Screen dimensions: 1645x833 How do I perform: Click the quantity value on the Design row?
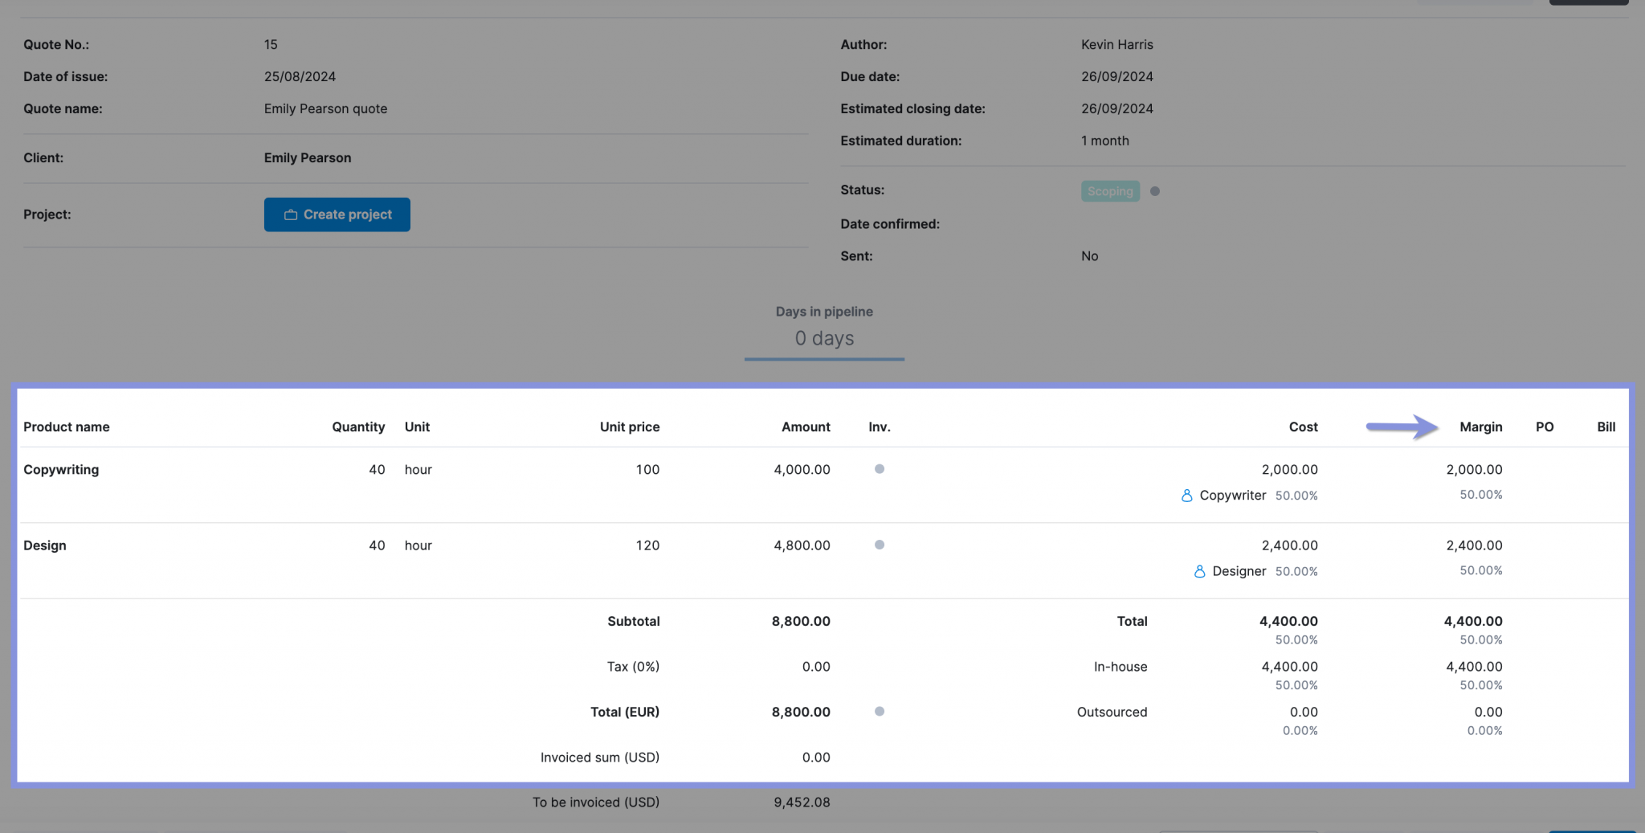pos(378,545)
